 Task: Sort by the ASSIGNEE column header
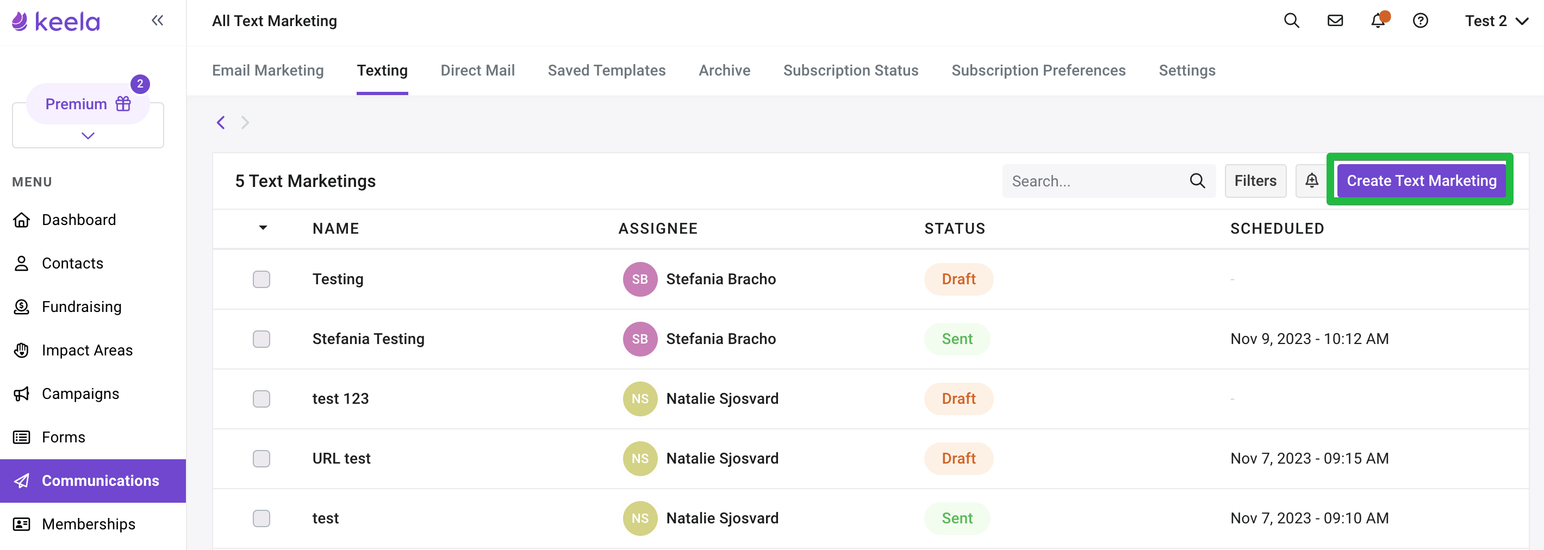click(x=657, y=228)
